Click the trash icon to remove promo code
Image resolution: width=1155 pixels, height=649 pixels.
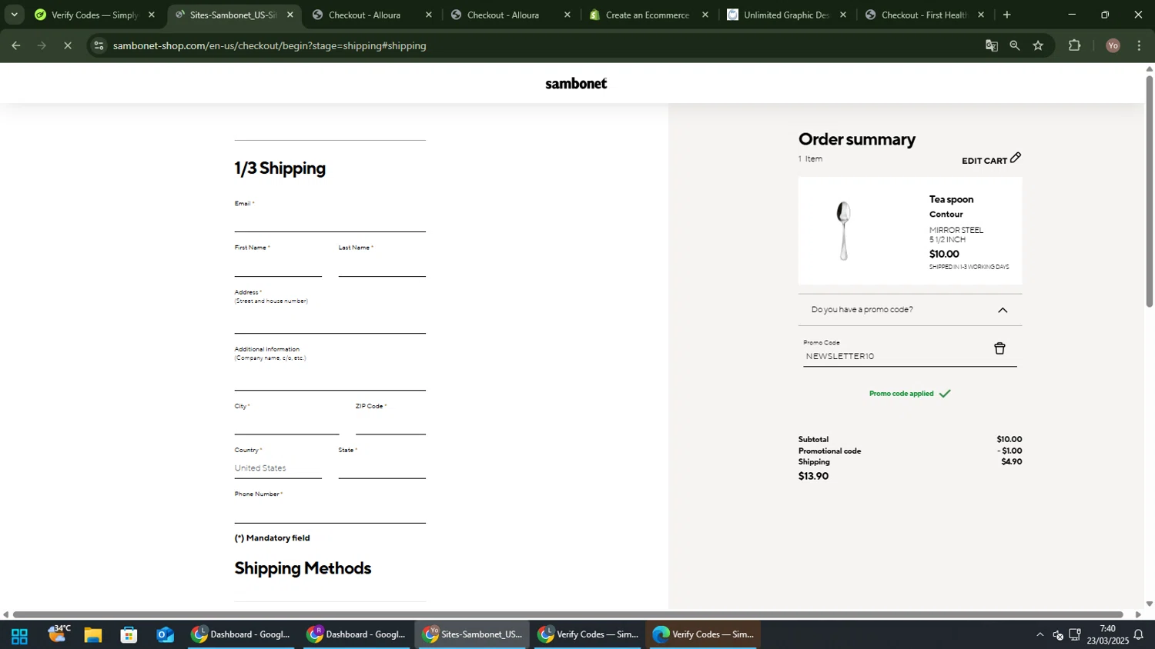coord(999,348)
